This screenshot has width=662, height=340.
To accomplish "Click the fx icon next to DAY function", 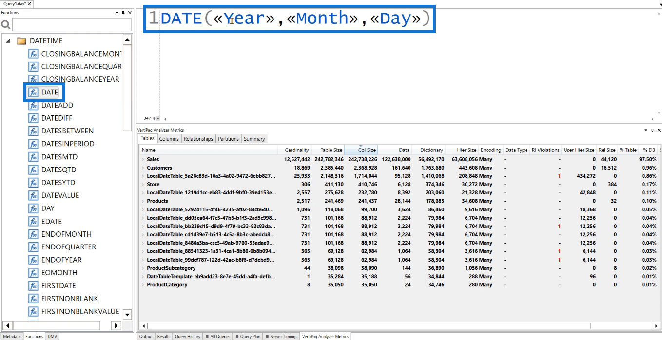I will pos(33,208).
